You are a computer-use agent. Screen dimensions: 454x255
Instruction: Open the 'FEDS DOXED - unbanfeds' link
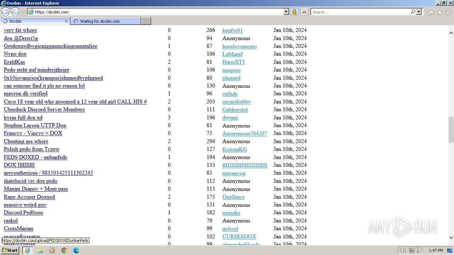[x=35, y=157]
